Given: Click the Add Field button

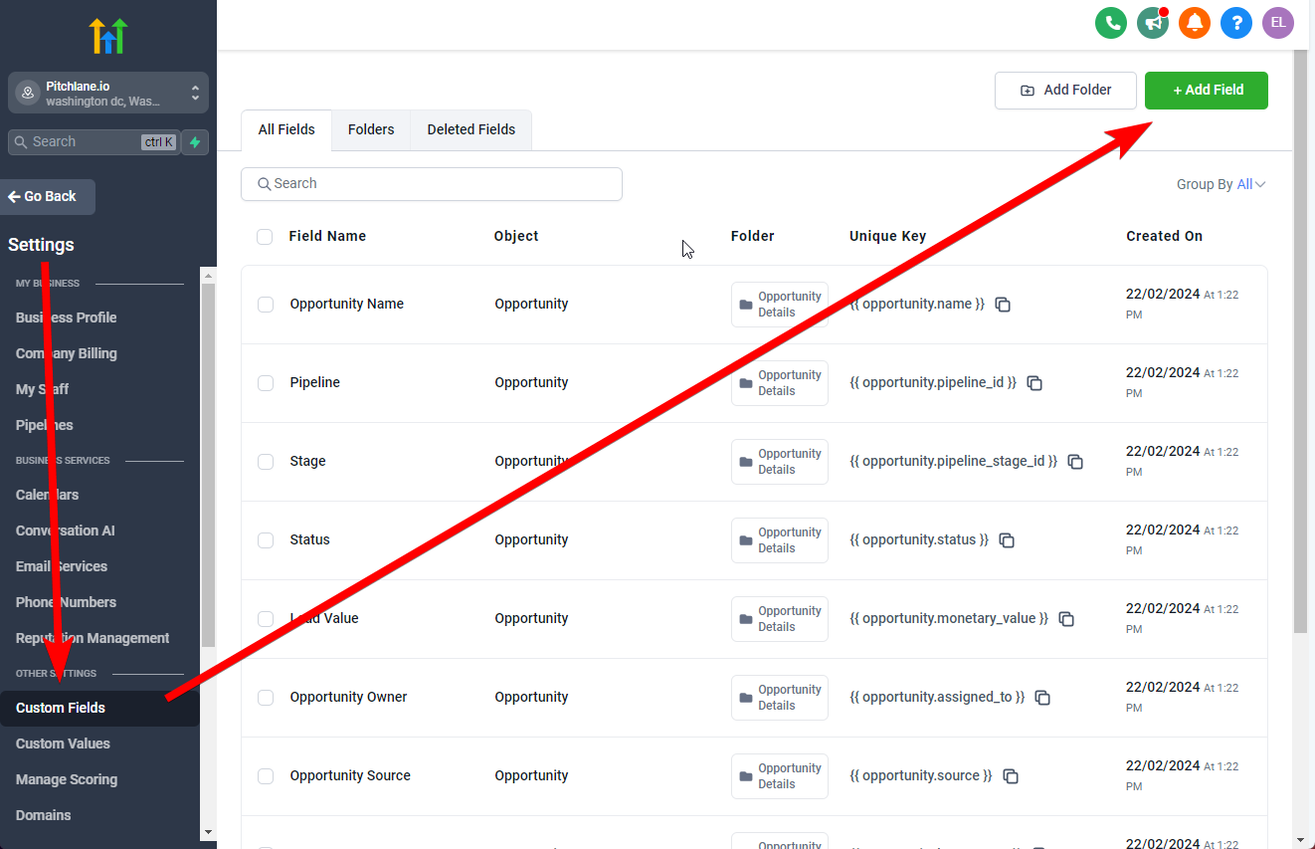Looking at the screenshot, I should 1207,90.
